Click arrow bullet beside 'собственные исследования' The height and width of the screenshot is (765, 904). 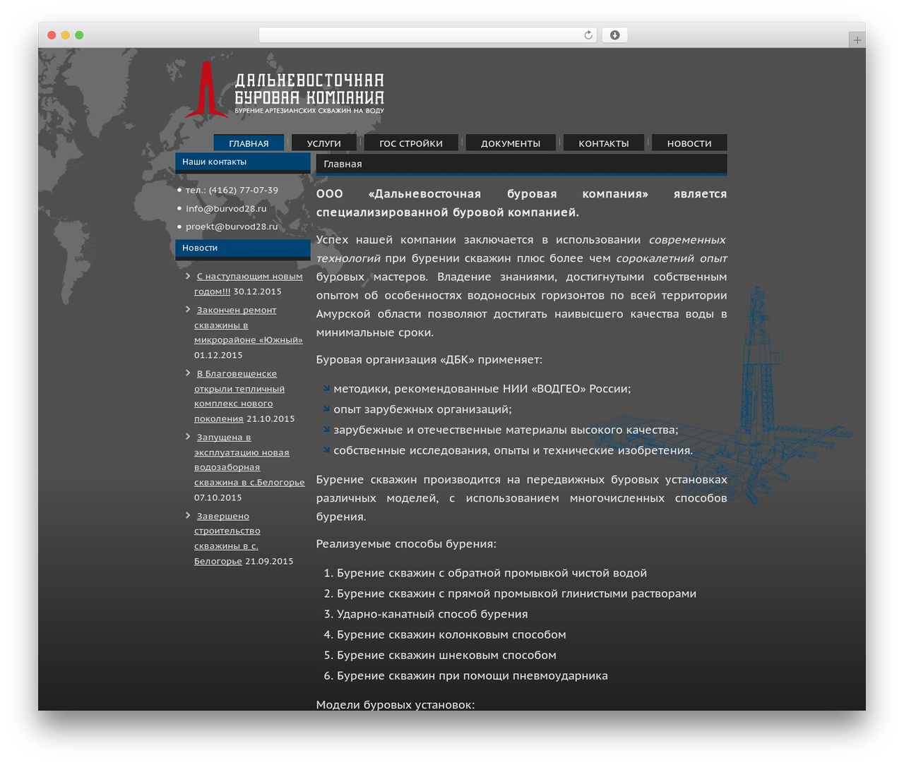pyautogui.click(x=327, y=449)
